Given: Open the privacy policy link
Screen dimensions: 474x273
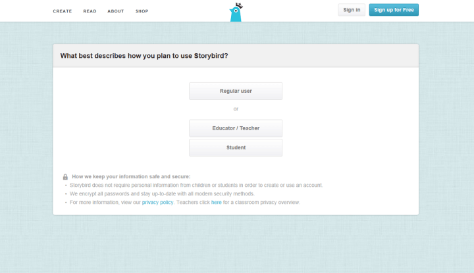Looking at the screenshot, I should (157, 203).
